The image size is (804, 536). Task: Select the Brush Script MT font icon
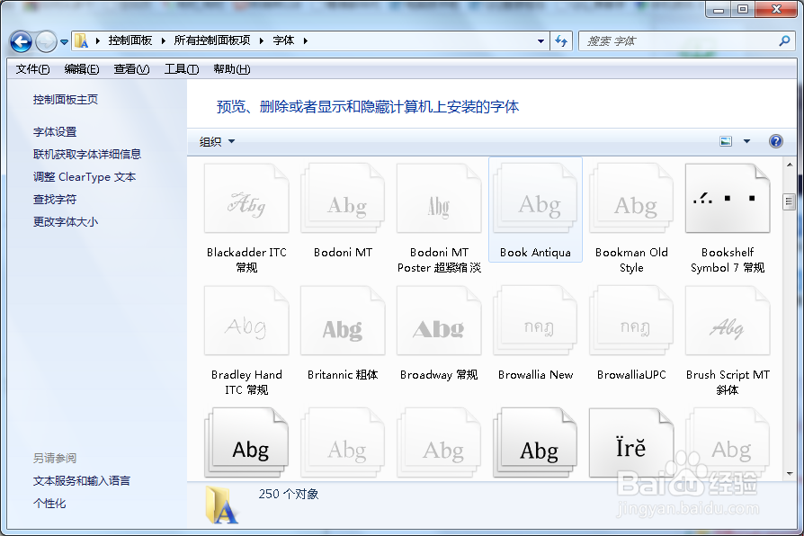click(728, 321)
